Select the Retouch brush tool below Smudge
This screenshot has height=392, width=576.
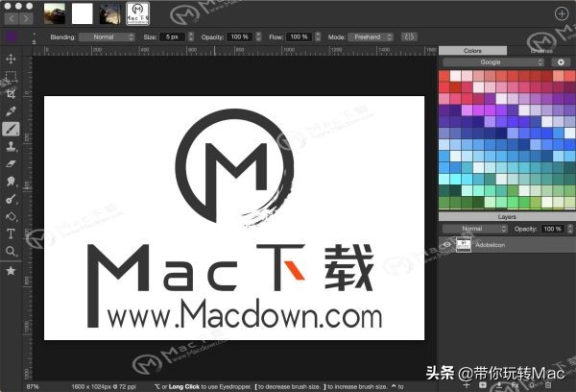click(11, 199)
